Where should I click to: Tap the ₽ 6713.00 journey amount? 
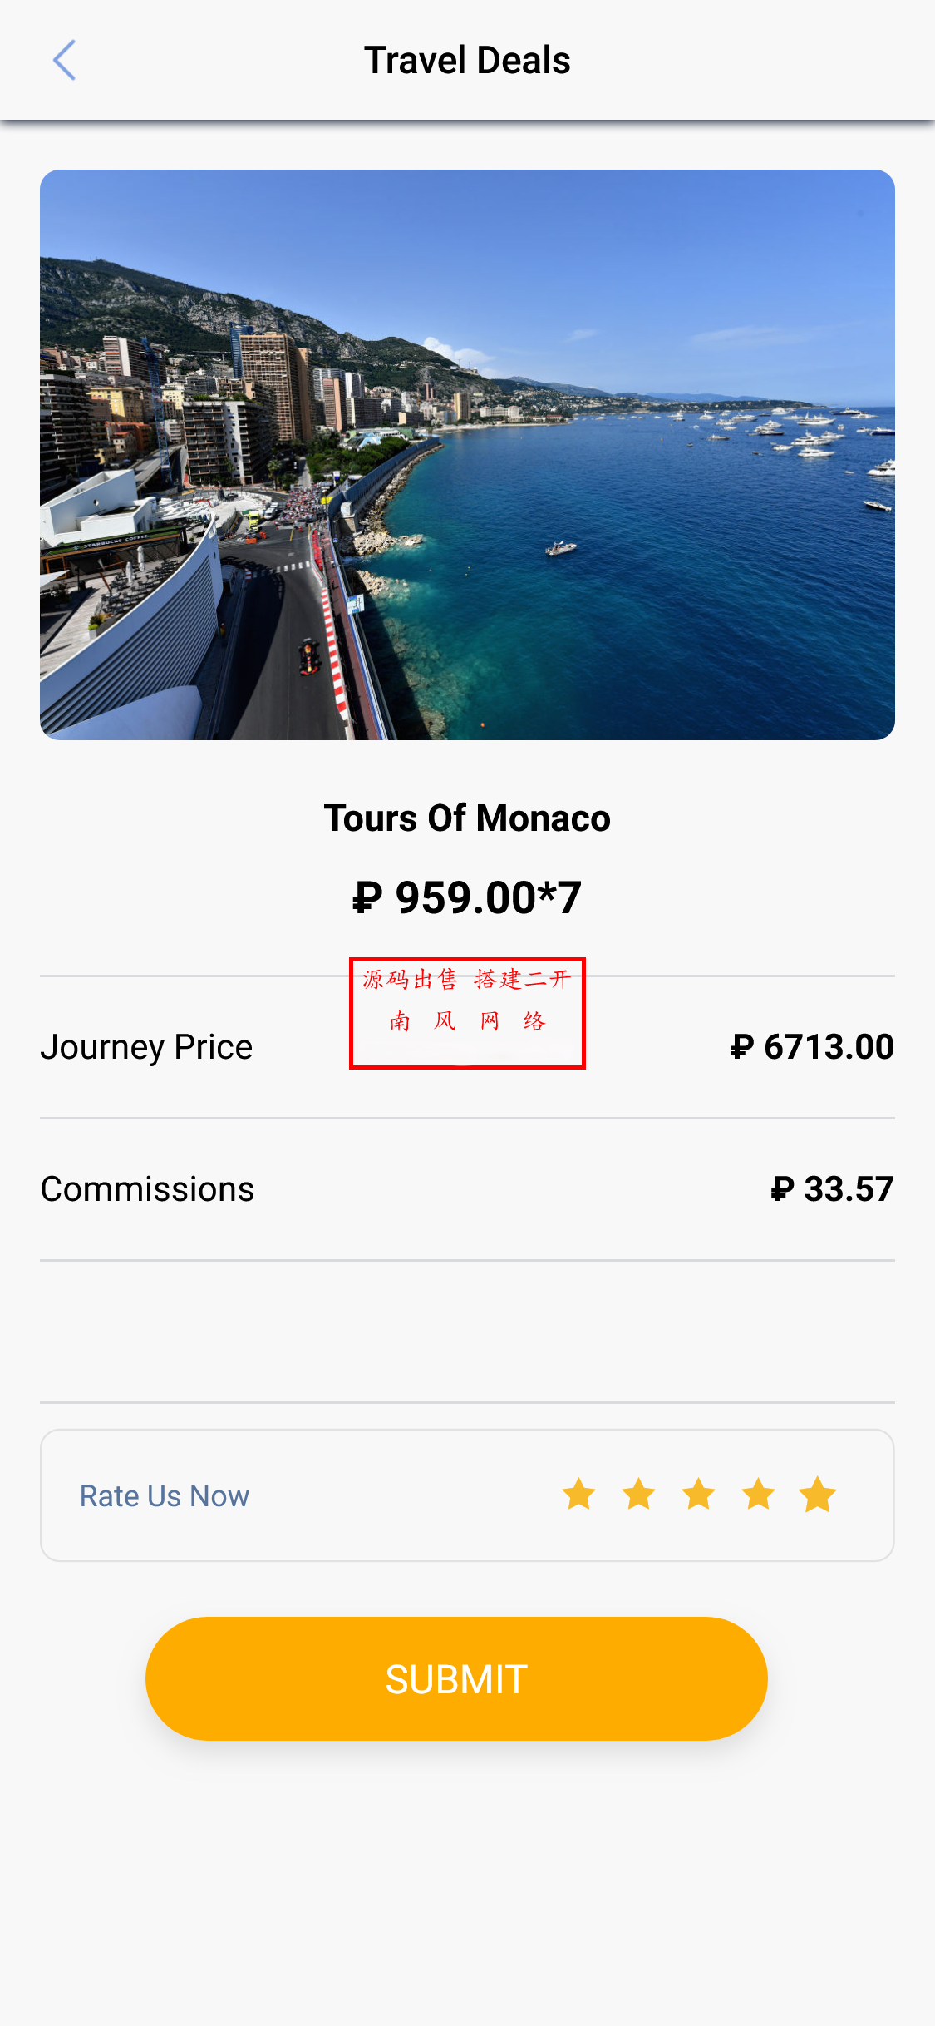(x=812, y=1047)
